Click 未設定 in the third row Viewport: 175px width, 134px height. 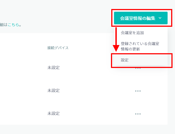point(54,114)
